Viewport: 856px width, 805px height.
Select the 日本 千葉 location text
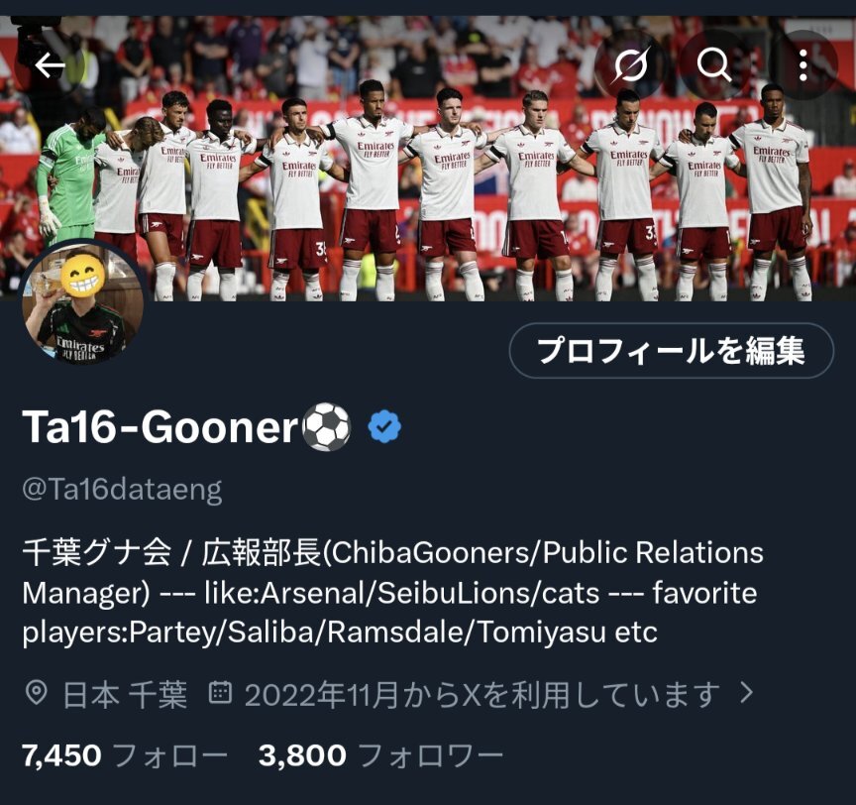tap(125, 695)
